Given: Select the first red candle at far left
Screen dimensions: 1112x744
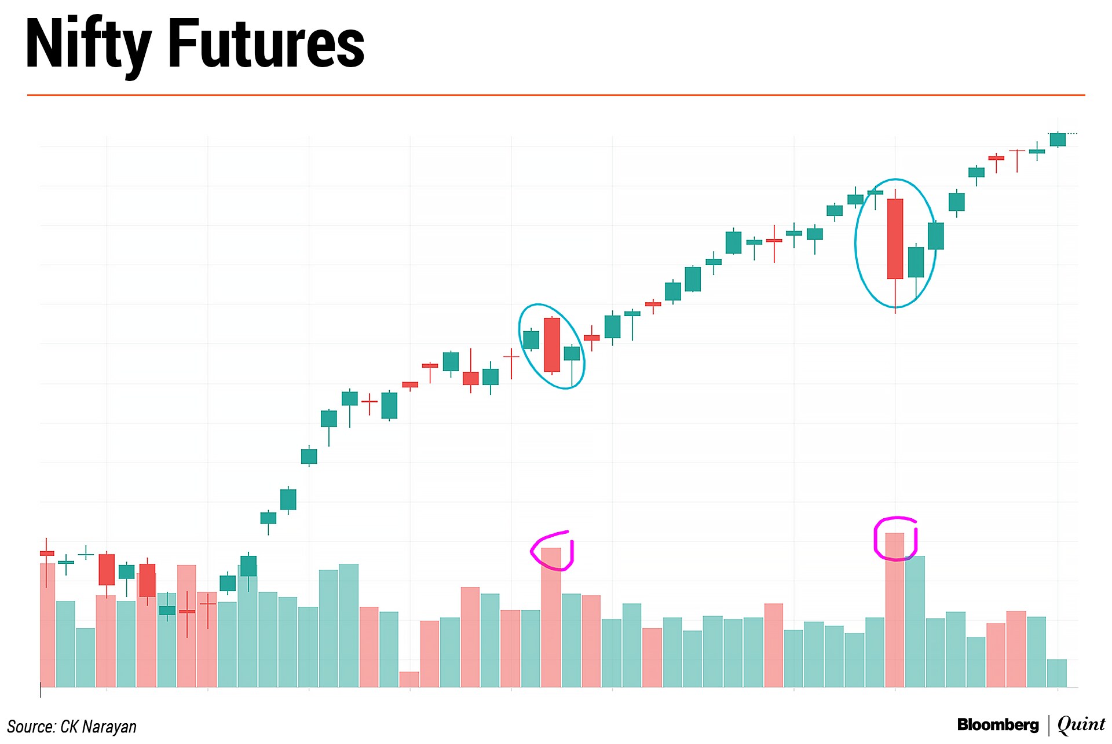Looking at the screenshot, I should click(47, 554).
